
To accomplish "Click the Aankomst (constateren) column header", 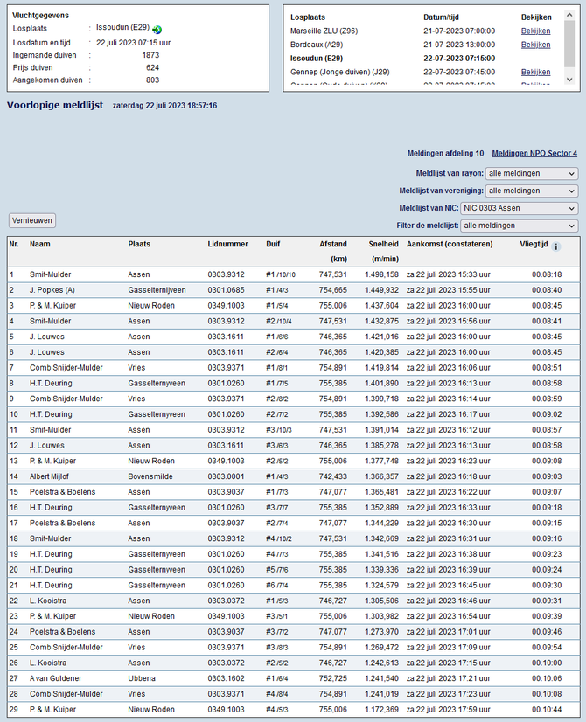I will point(450,244).
